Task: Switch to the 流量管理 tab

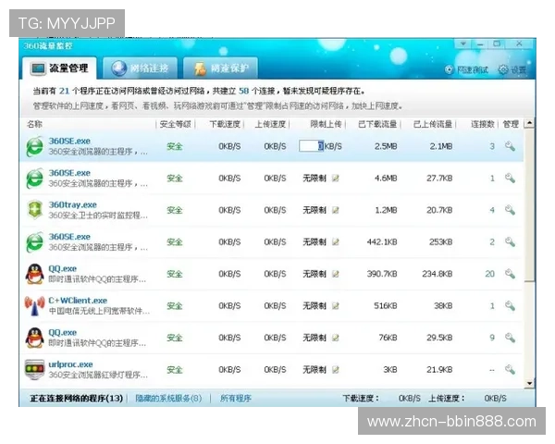Action: [59, 68]
